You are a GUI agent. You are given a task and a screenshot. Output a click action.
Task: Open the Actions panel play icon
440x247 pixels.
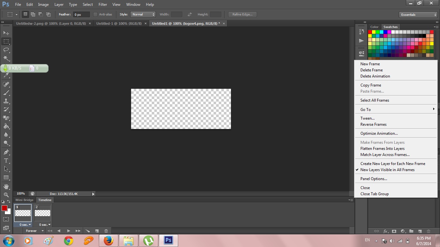pyautogui.click(x=361, y=41)
